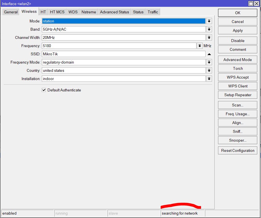Open the Frequency dropdown arrow
The height and width of the screenshot is (218, 261).
click(200, 46)
